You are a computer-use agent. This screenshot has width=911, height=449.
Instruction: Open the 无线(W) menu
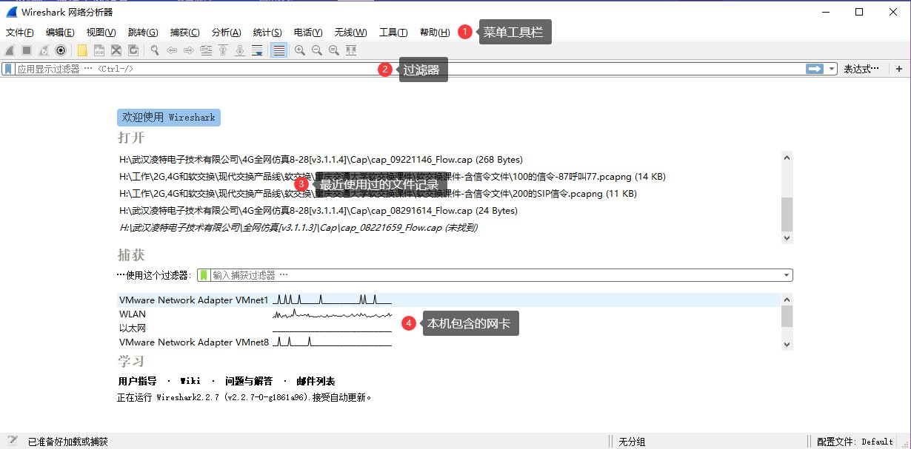350,33
